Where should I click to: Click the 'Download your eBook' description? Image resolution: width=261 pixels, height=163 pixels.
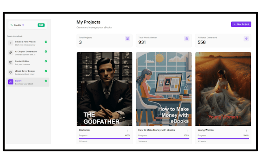pos(24,84)
